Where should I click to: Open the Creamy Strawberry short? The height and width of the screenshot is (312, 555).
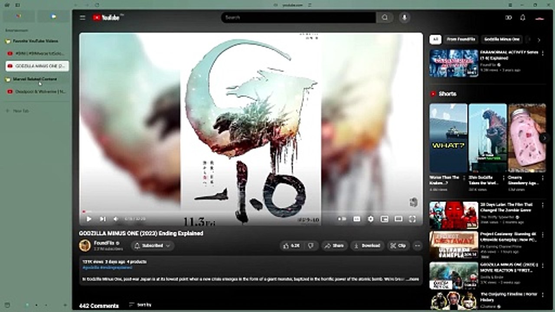coord(527,138)
